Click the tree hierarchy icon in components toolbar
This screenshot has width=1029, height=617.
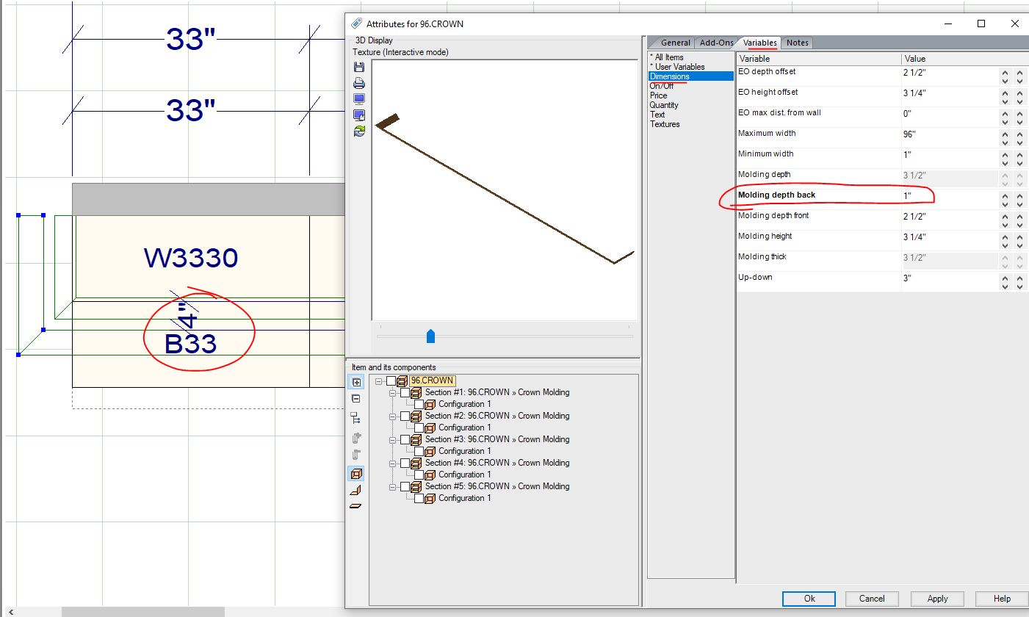click(x=356, y=418)
